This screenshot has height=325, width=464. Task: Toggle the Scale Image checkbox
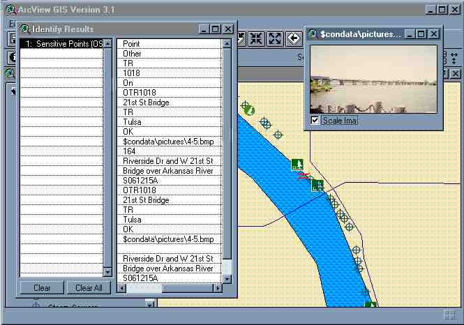pos(315,121)
